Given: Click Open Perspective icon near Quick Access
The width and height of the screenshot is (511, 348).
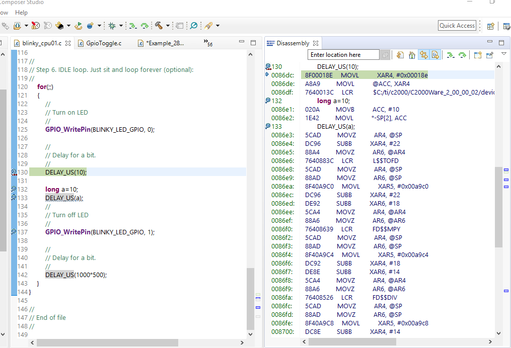Looking at the screenshot, I should pos(490,26).
